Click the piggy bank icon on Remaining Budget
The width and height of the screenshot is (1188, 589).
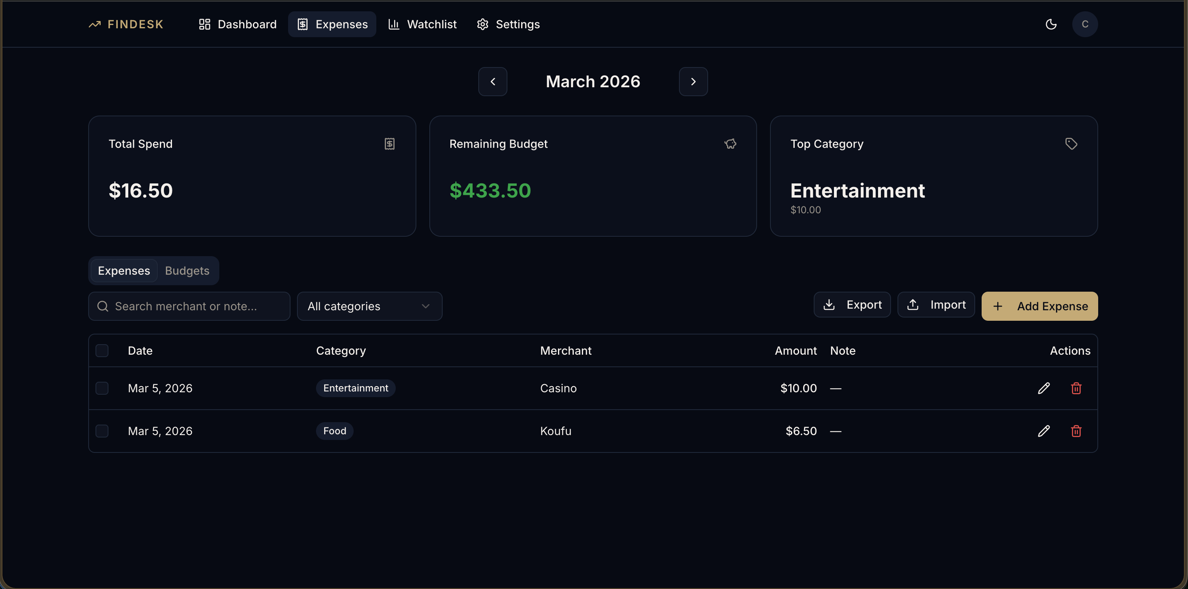tap(730, 144)
